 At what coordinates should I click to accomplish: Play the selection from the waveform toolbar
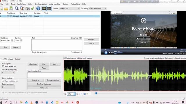pos(81,94)
